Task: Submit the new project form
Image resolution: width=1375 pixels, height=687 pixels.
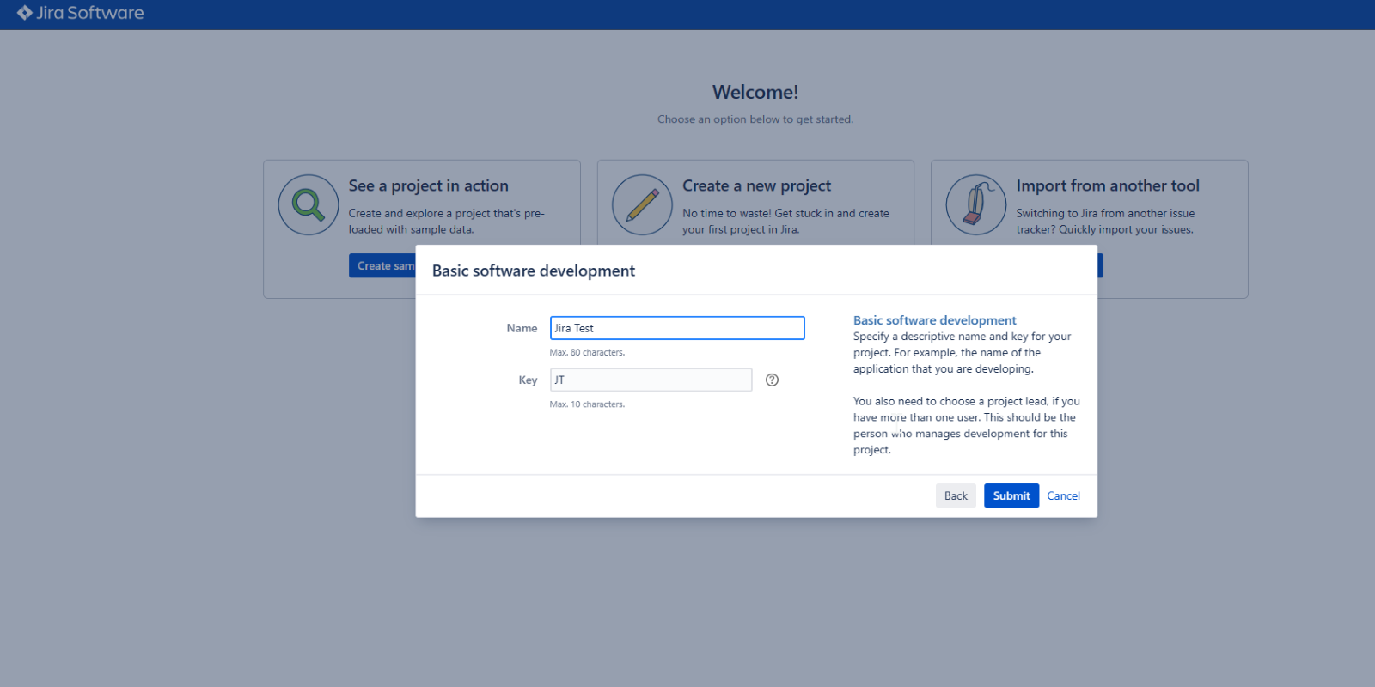Action: (1011, 495)
